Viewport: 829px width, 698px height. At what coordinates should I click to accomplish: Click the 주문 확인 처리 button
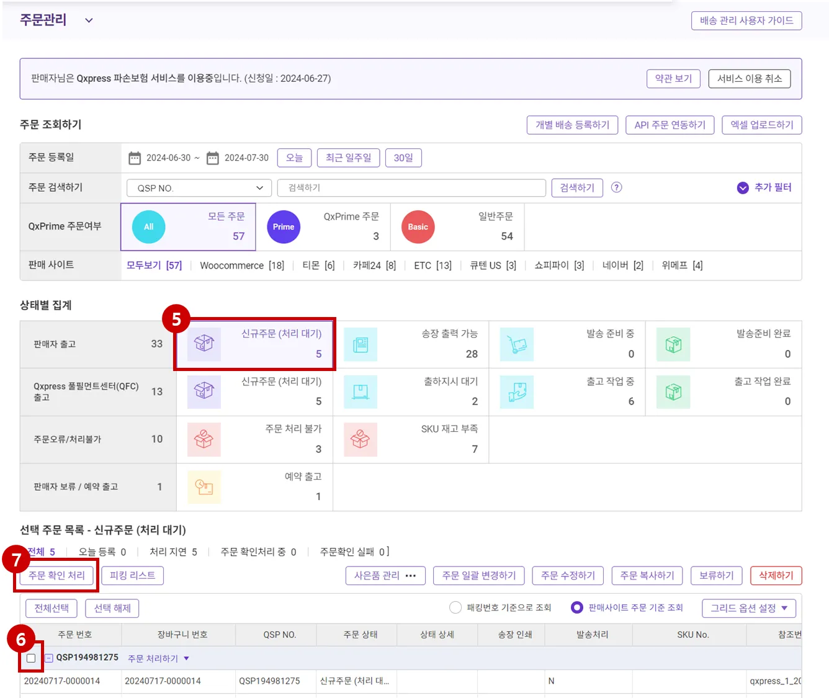(x=56, y=576)
